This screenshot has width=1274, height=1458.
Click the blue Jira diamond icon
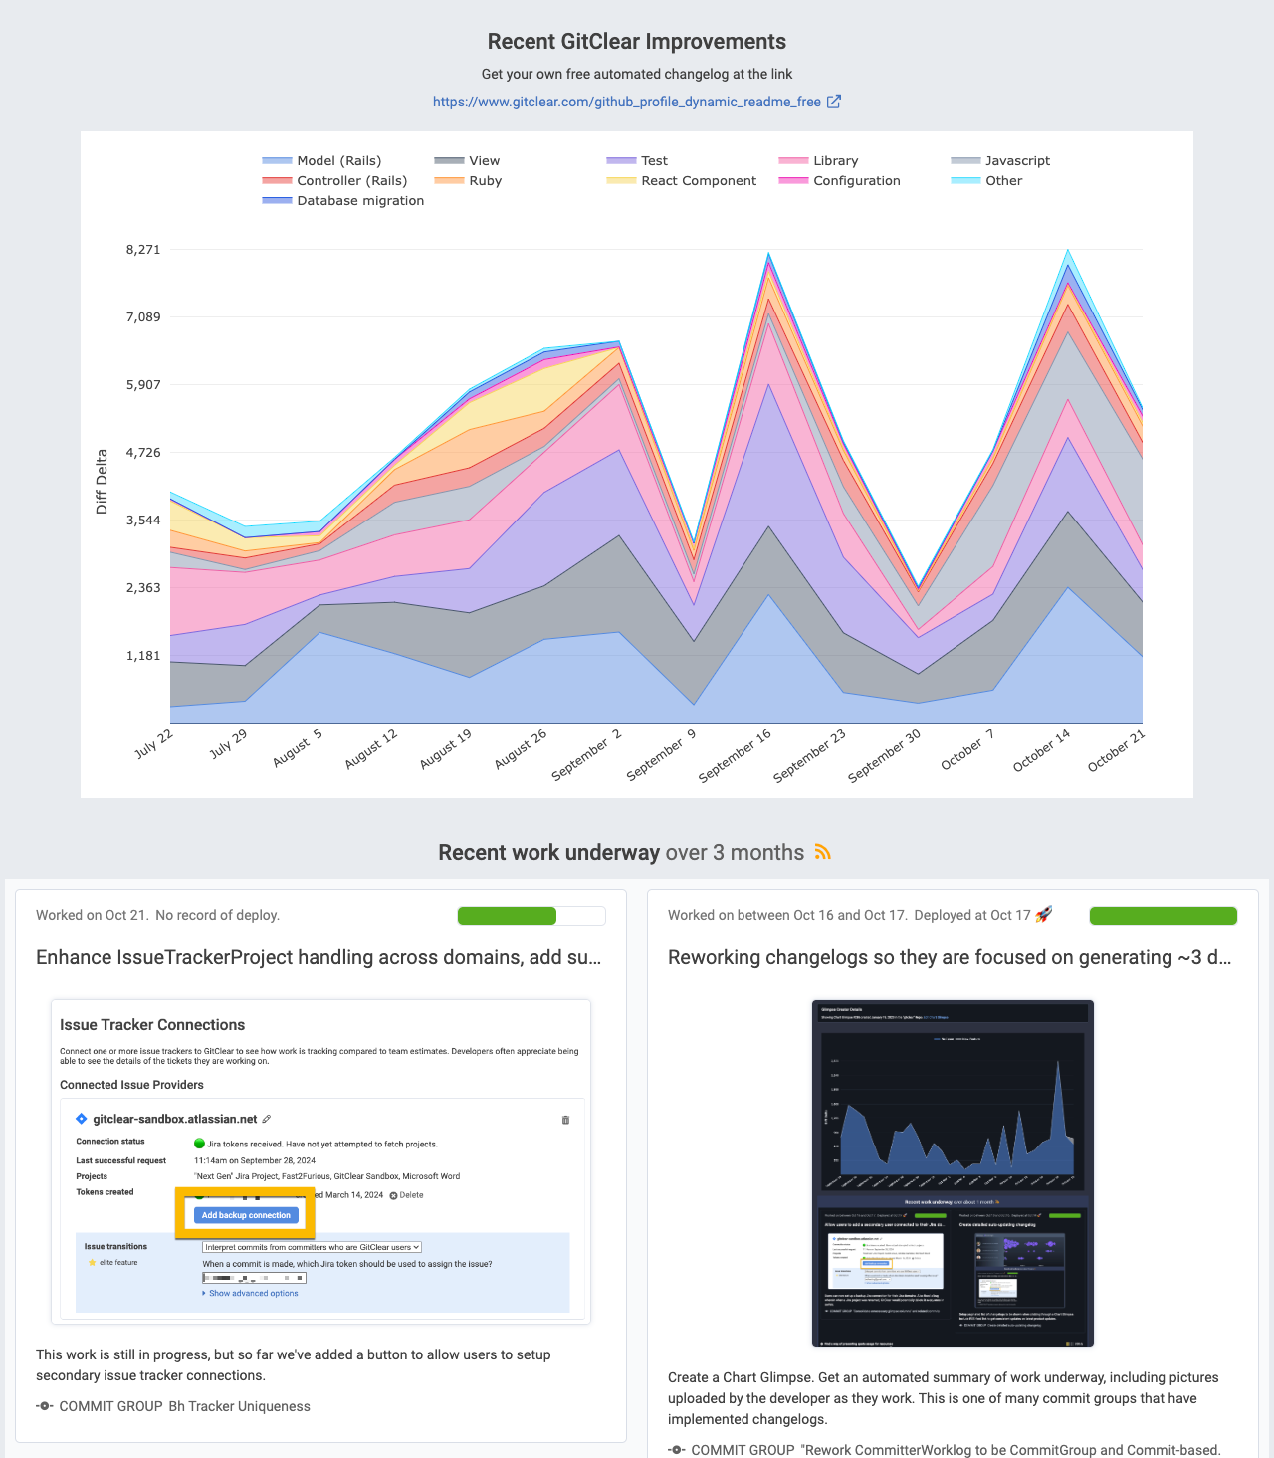(x=82, y=1119)
